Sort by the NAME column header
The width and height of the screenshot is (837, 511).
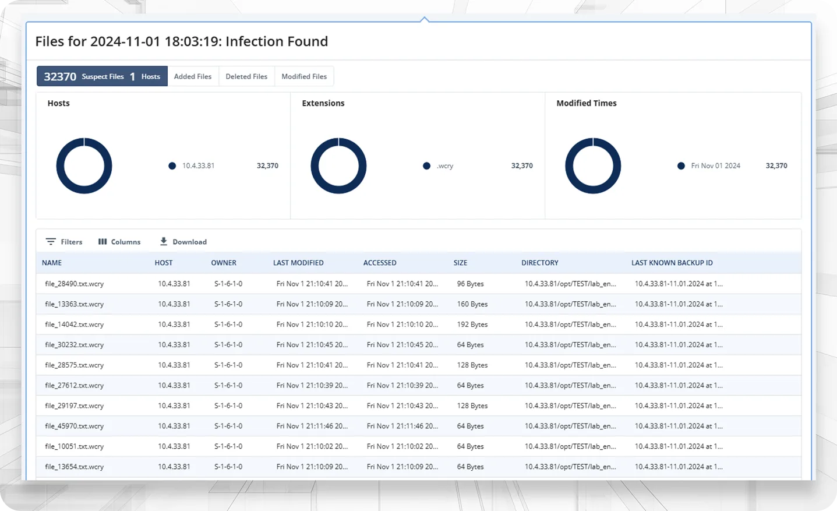52,263
